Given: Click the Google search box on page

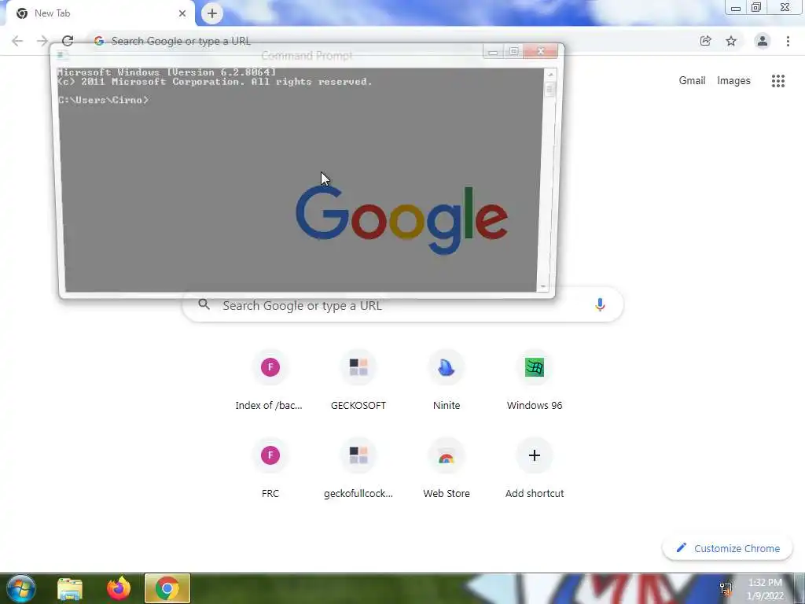Looking at the screenshot, I should click(x=402, y=306).
